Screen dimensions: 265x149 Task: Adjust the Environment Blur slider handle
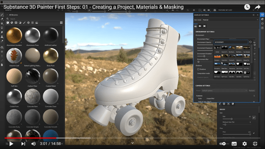[198, 62]
